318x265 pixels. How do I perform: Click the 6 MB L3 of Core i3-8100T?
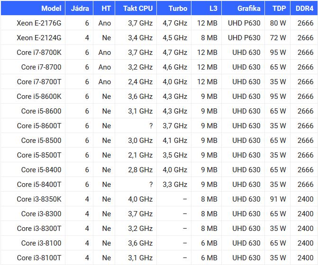[x=209, y=258]
